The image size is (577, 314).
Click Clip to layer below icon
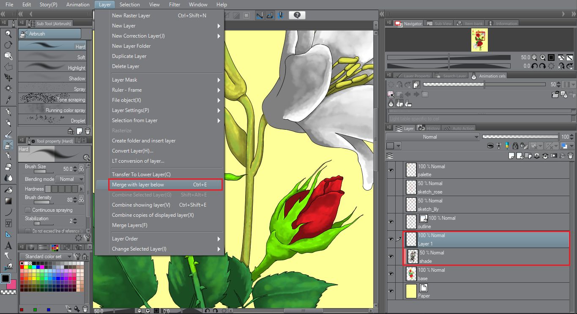coord(490,146)
